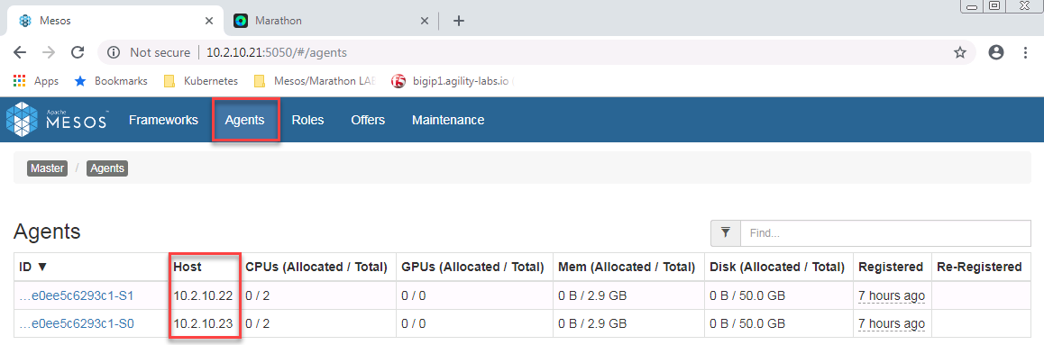Screen dimensions: 1044x345
Task: Click Registered time for host 10.2.10.23
Action: click(892, 323)
